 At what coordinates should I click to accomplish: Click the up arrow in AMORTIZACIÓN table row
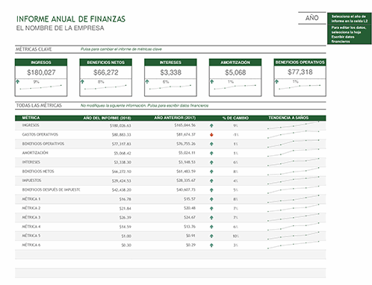[x=211, y=153]
